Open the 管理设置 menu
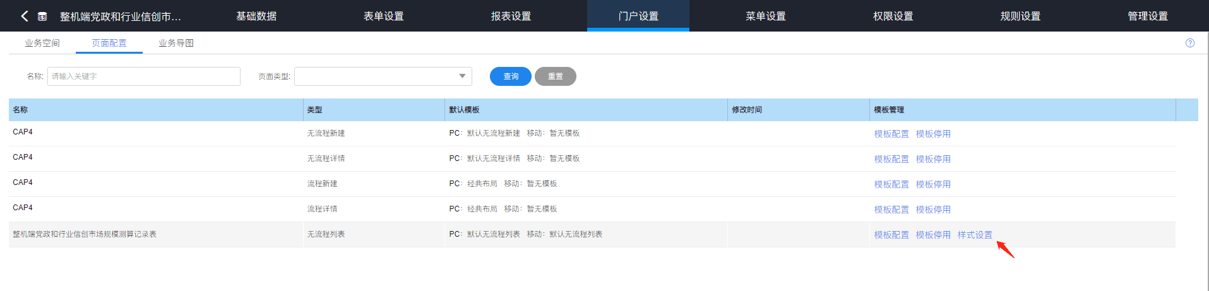 tap(1148, 16)
